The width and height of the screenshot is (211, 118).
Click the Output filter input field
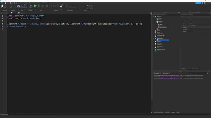click(x=196, y=73)
